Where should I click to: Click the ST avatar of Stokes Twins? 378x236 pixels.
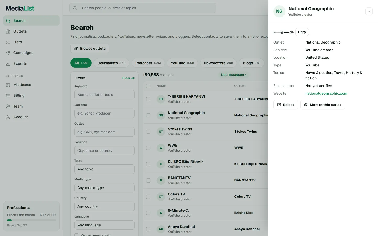(x=161, y=132)
